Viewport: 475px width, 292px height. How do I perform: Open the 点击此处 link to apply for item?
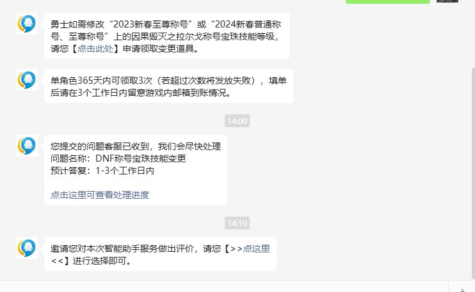tap(95, 49)
